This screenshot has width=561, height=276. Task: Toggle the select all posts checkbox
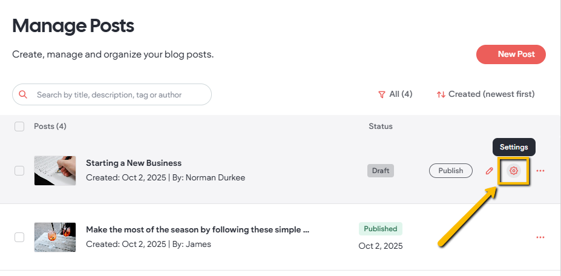click(19, 126)
